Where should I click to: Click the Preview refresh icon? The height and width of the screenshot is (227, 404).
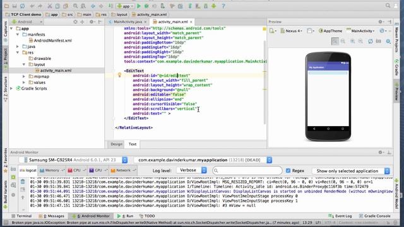pyautogui.click(x=371, y=41)
